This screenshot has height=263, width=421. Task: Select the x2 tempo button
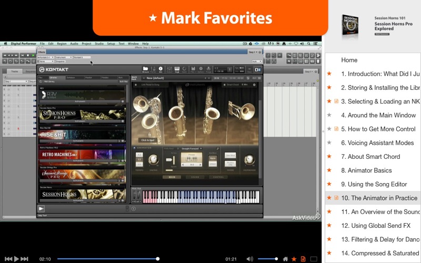click(x=139, y=155)
